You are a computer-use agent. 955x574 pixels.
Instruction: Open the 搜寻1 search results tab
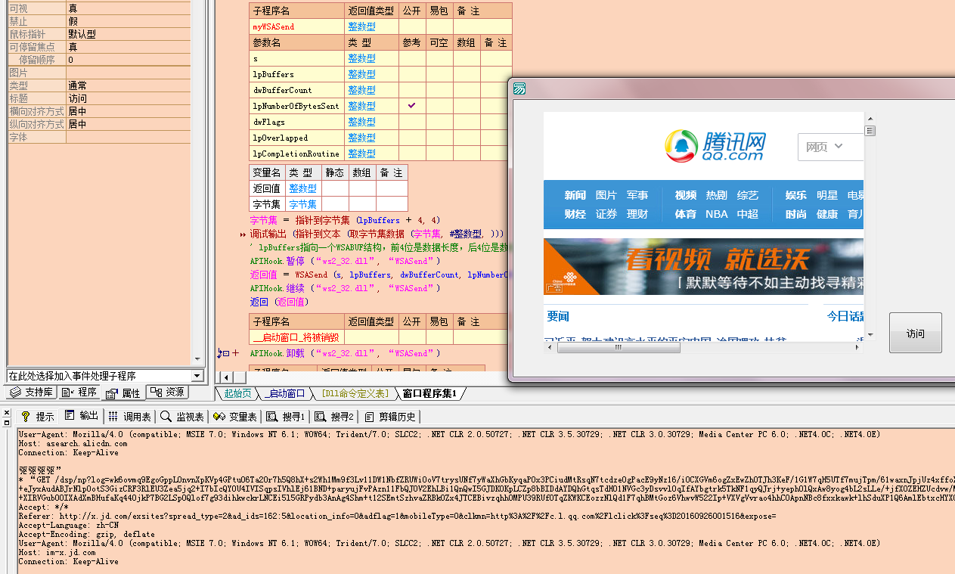coord(287,417)
